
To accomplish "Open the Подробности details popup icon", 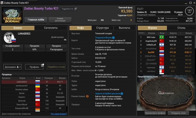I will [75, 9].
